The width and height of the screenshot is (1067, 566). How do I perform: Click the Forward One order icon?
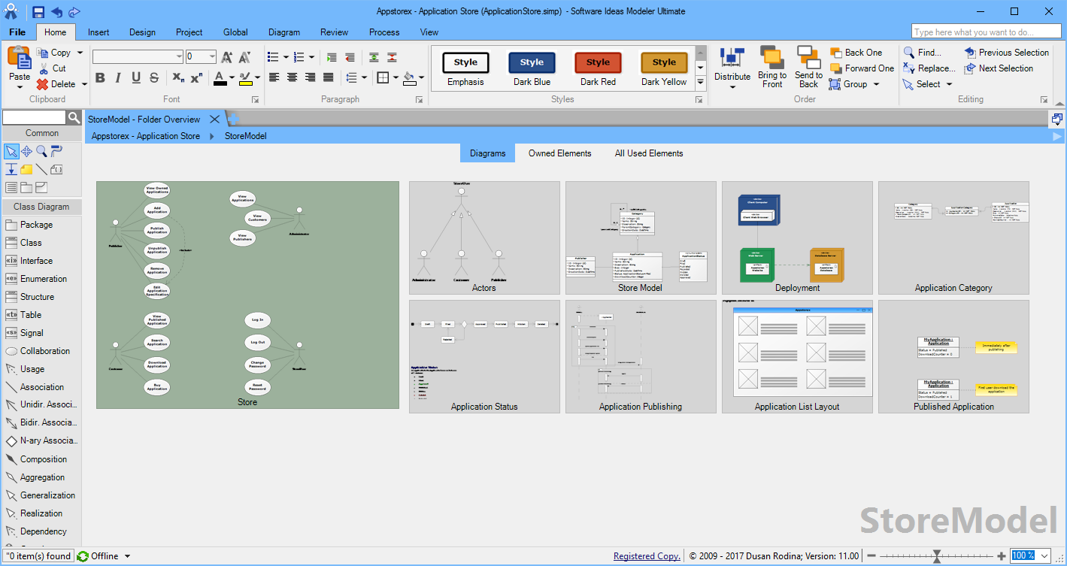pos(835,68)
